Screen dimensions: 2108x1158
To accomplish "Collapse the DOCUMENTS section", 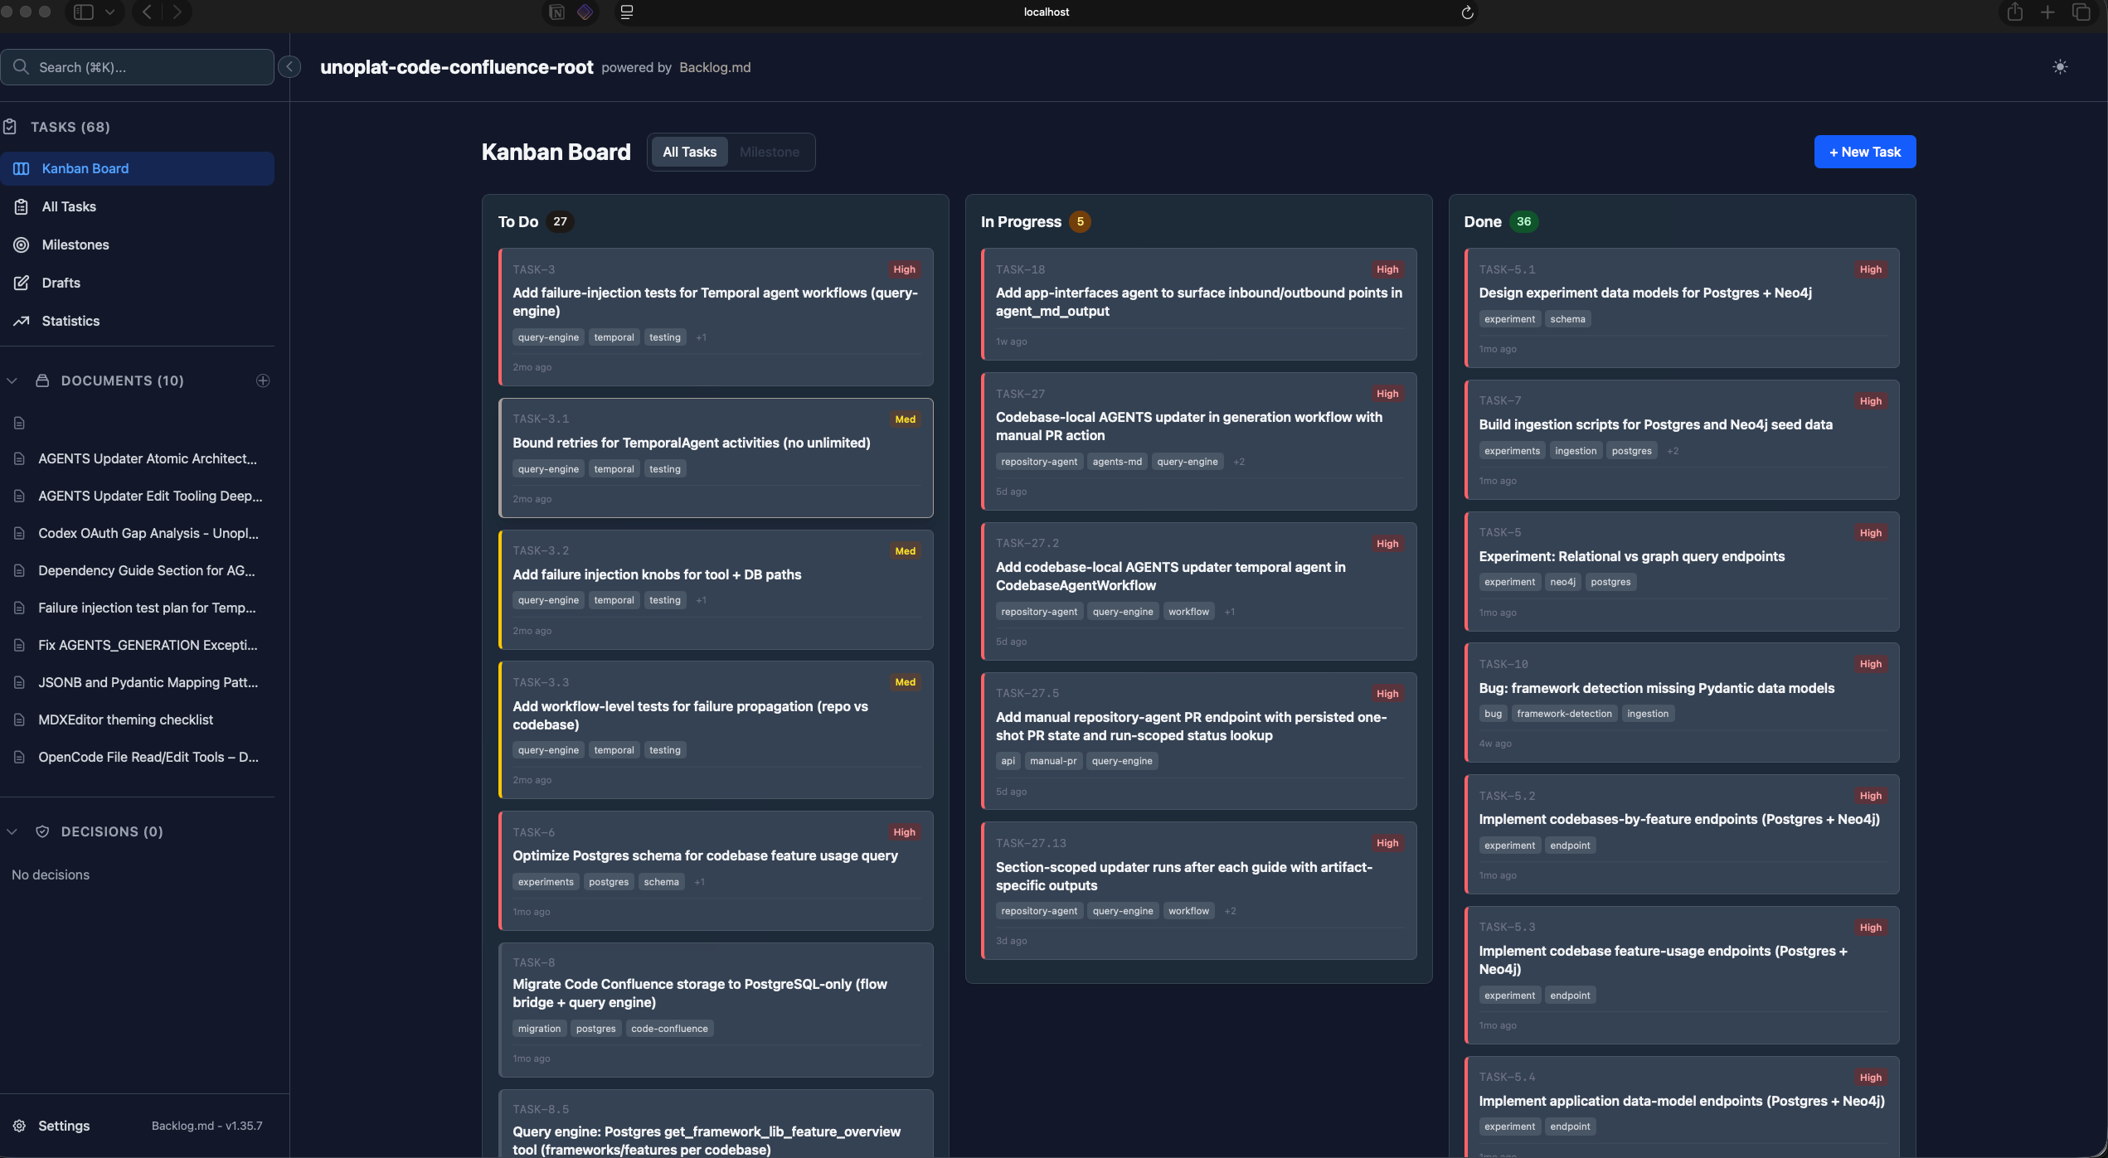I will [12, 380].
